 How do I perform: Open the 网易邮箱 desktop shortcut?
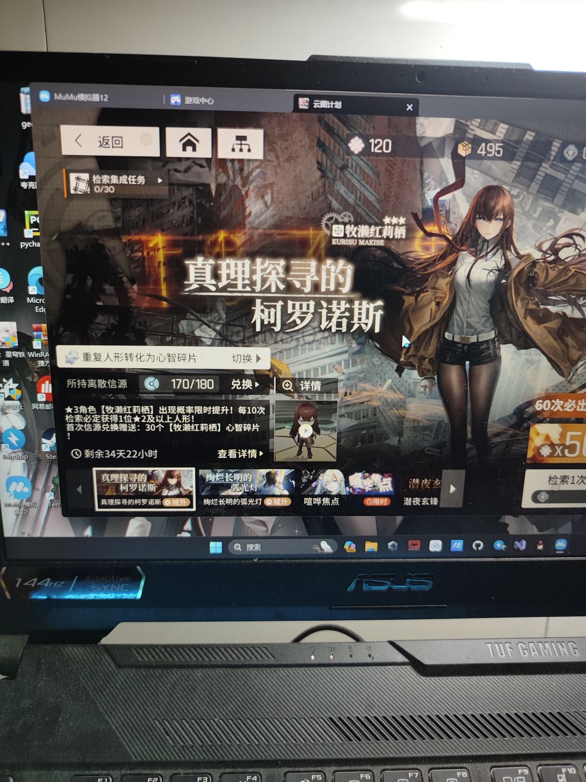click(42, 392)
